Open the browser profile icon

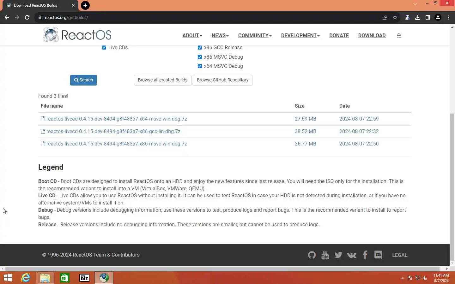click(438, 17)
